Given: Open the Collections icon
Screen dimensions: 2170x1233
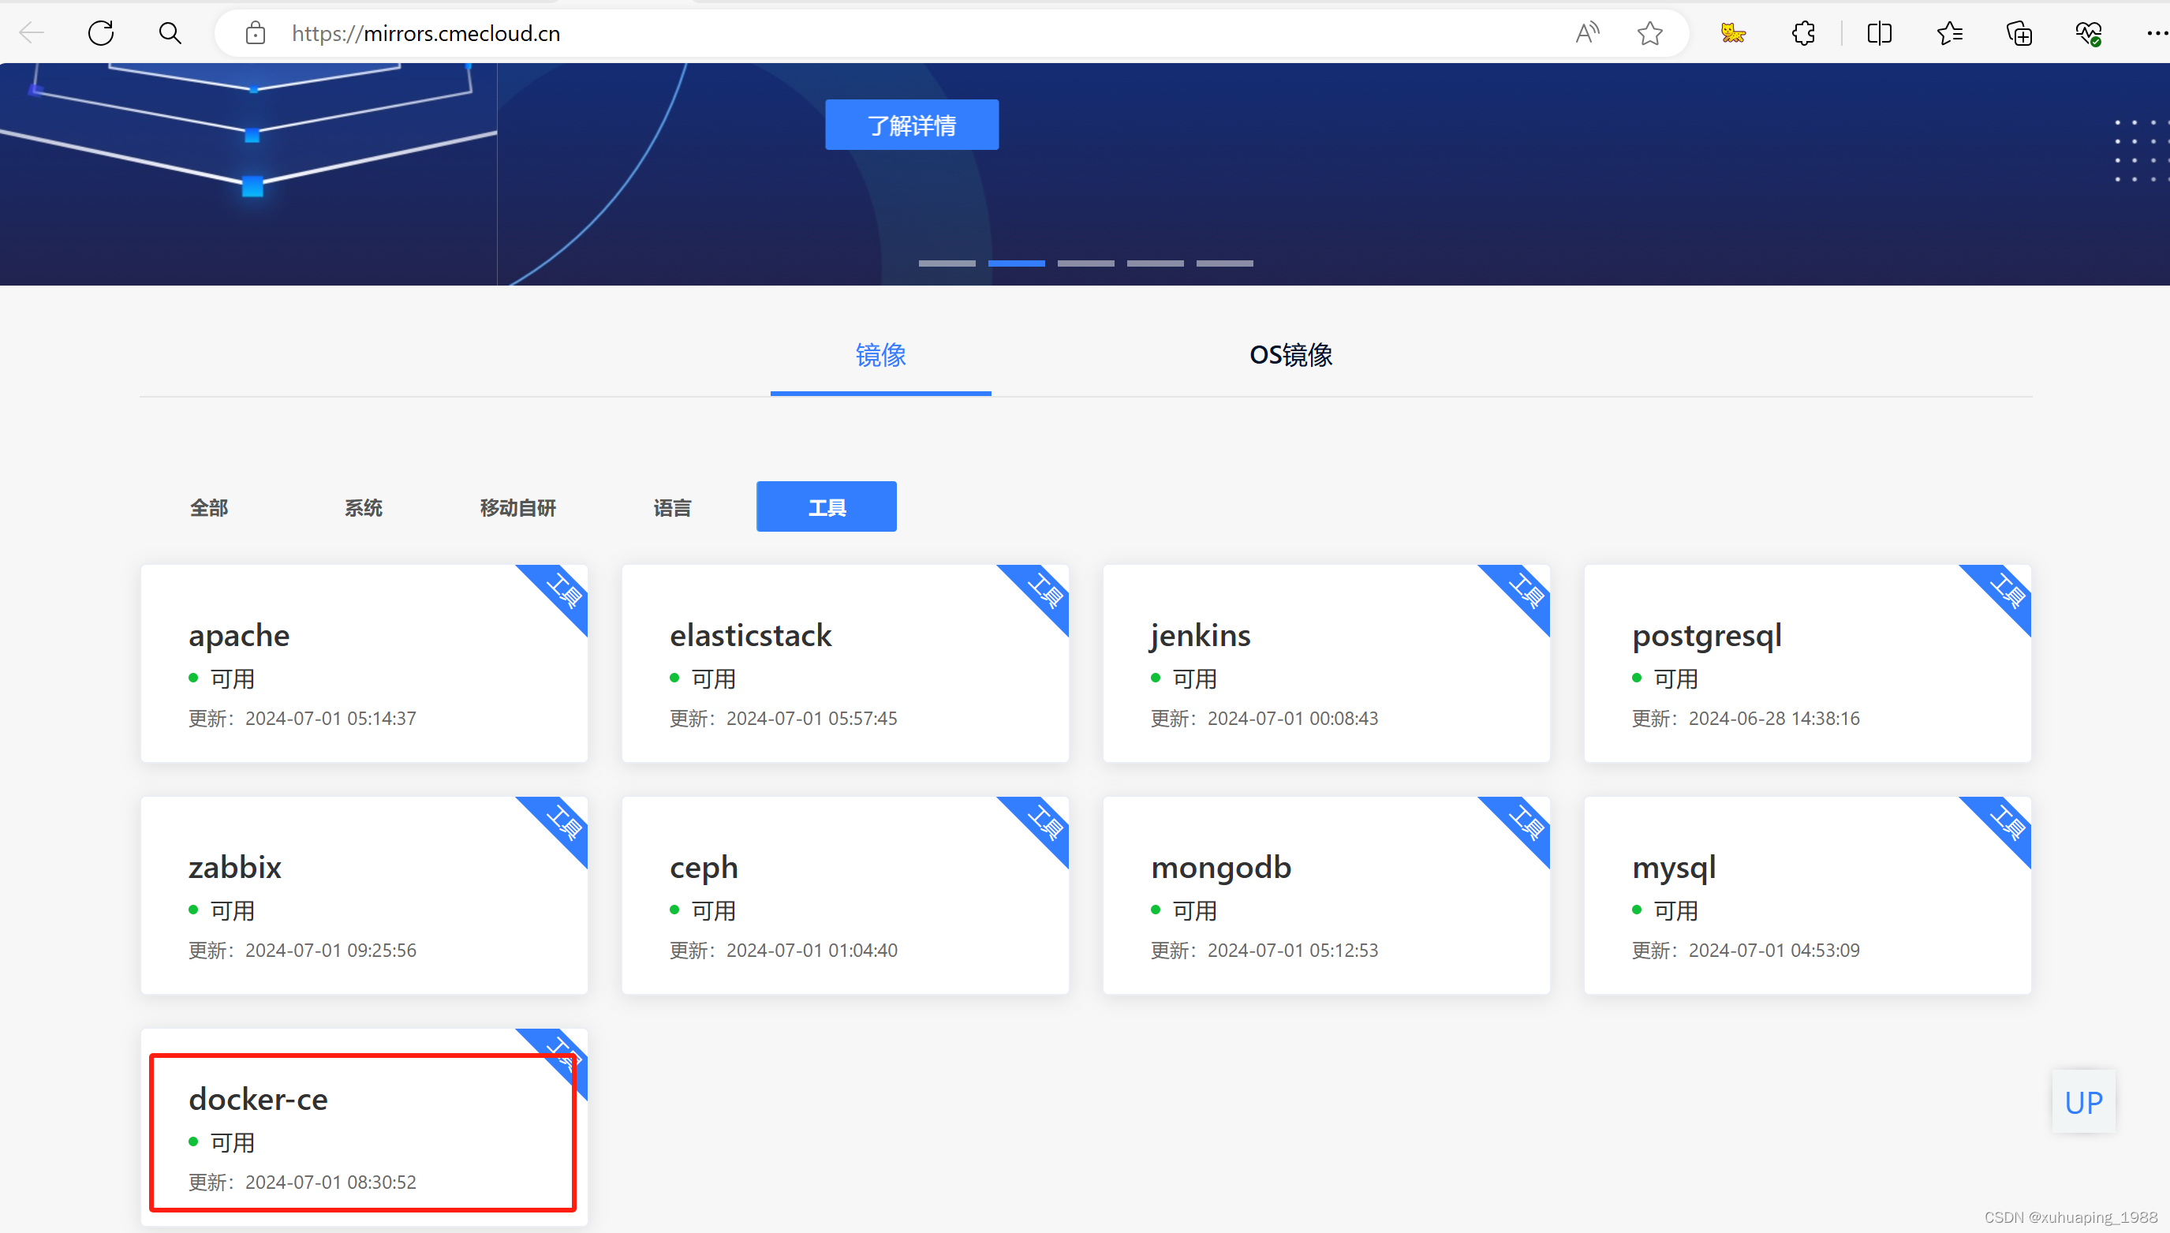Looking at the screenshot, I should coord(2019,33).
